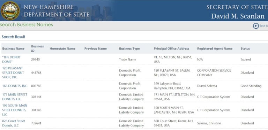Click Domestic Limited Liability Company type for 732641
This screenshot has height=130, width=268.
pos(132,123)
